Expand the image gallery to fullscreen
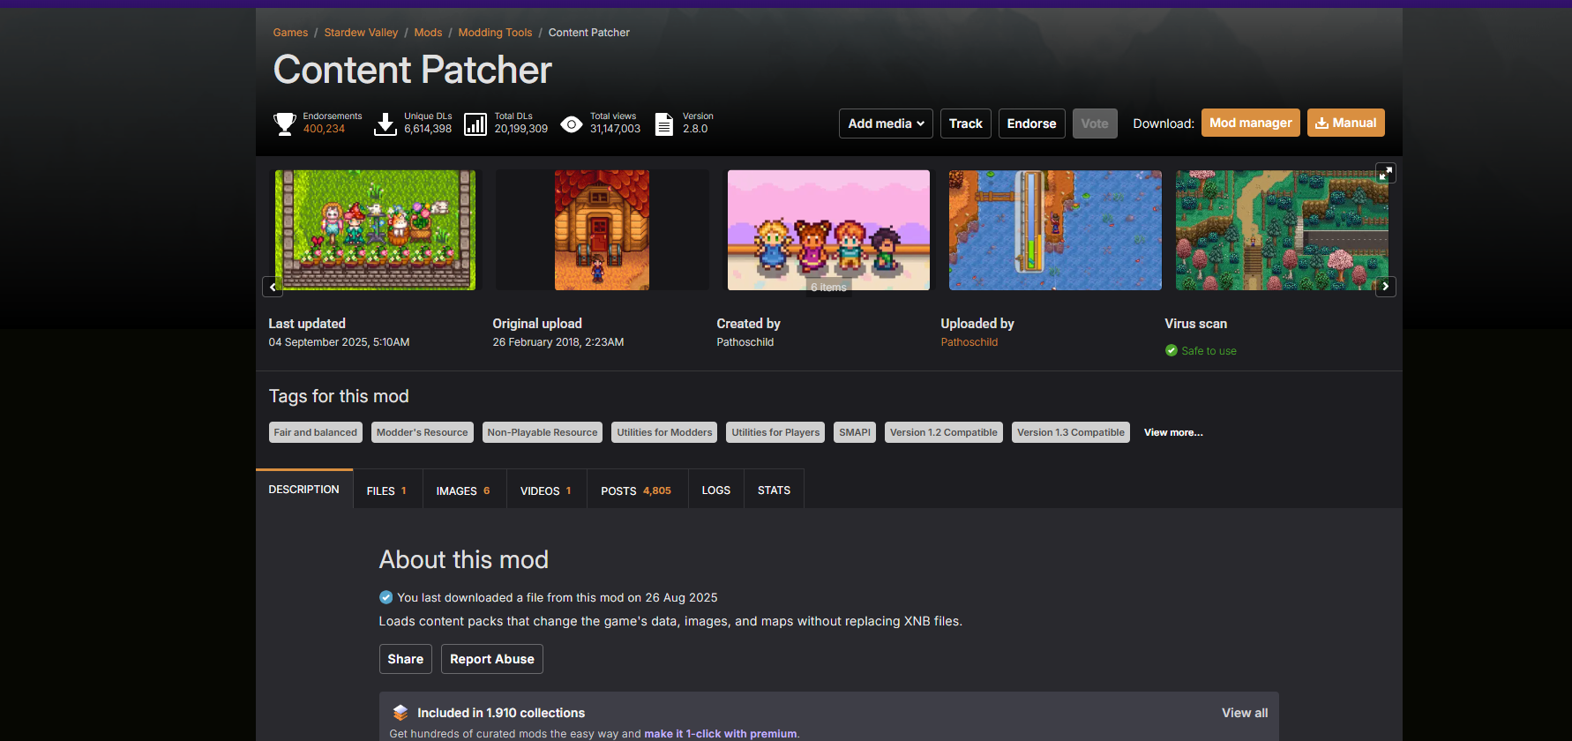This screenshot has width=1572, height=741. click(1386, 173)
